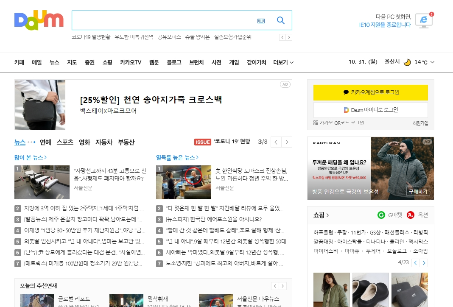Click the 회원가입 link

click(x=420, y=123)
